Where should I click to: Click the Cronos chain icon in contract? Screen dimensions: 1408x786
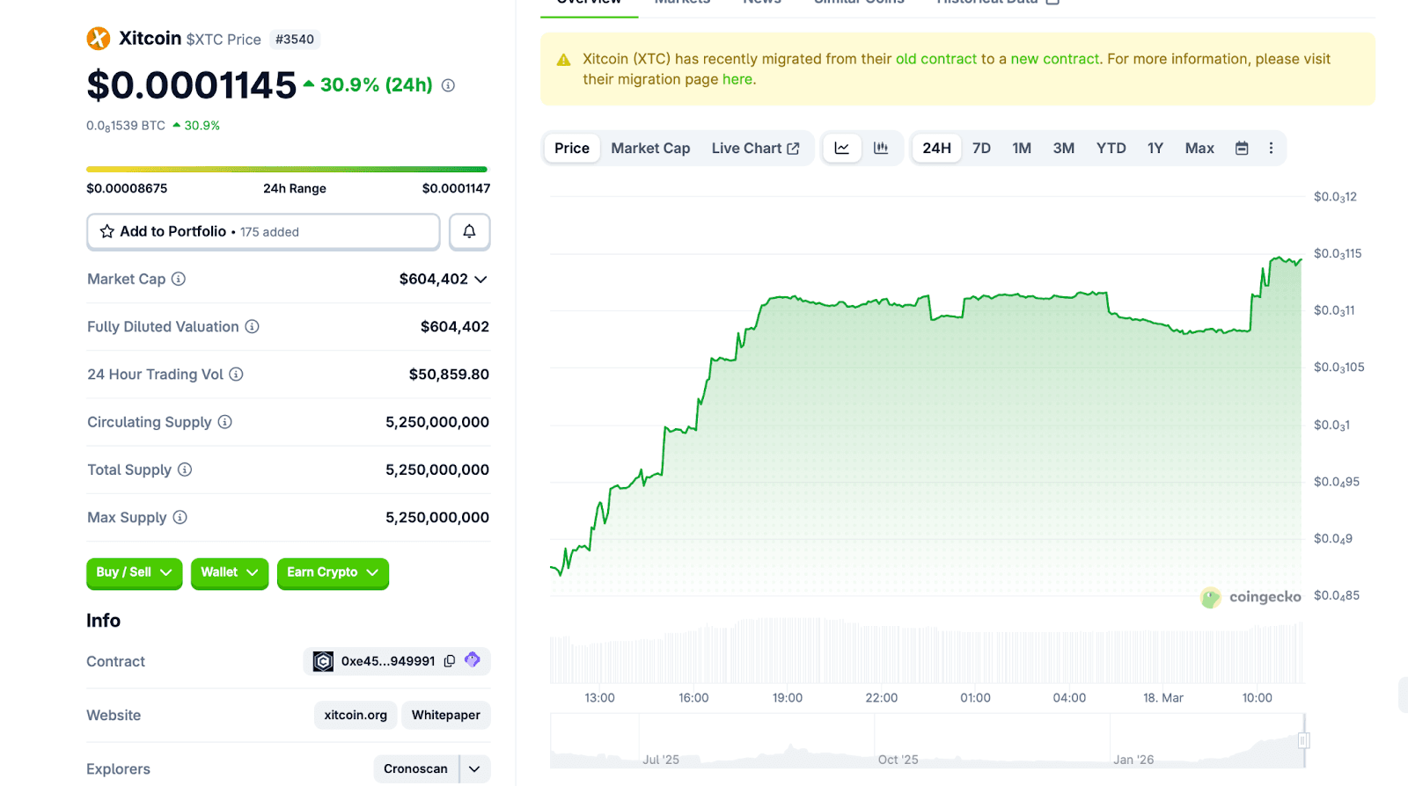click(x=323, y=661)
